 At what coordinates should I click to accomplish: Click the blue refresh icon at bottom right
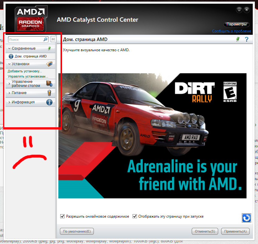pyautogui.click(x=246, y=218)
